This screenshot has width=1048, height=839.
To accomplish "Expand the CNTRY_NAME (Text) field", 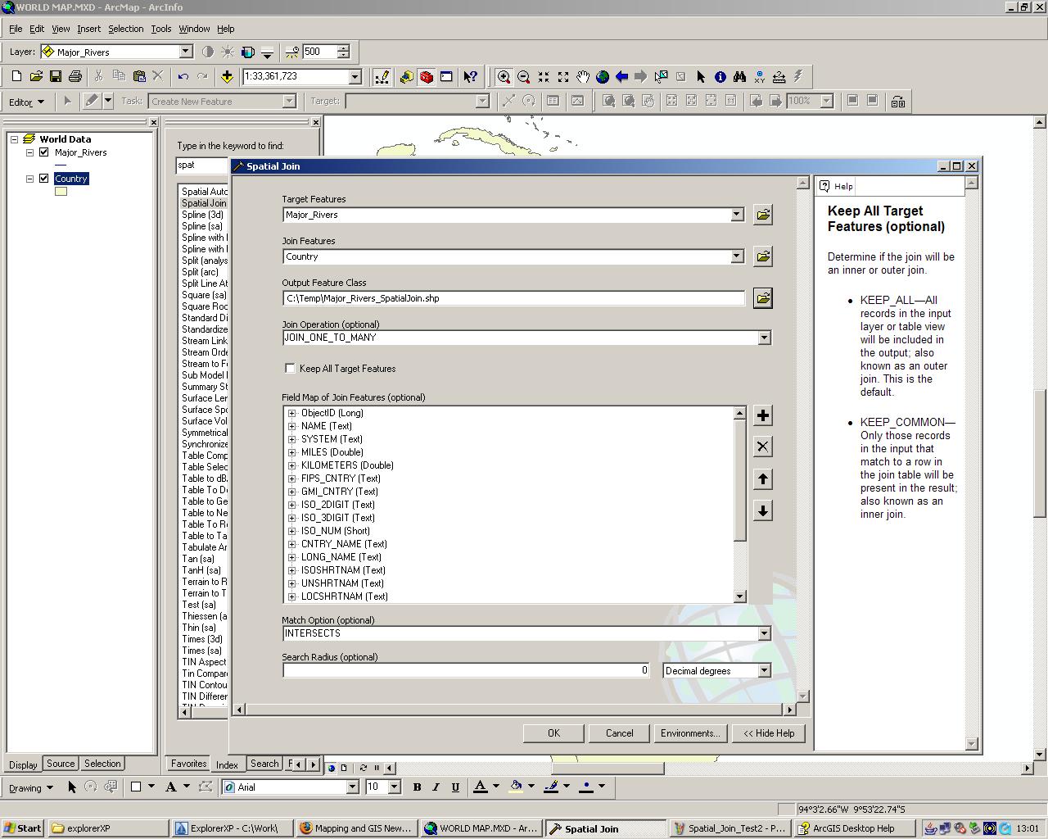I will point(292,544).
